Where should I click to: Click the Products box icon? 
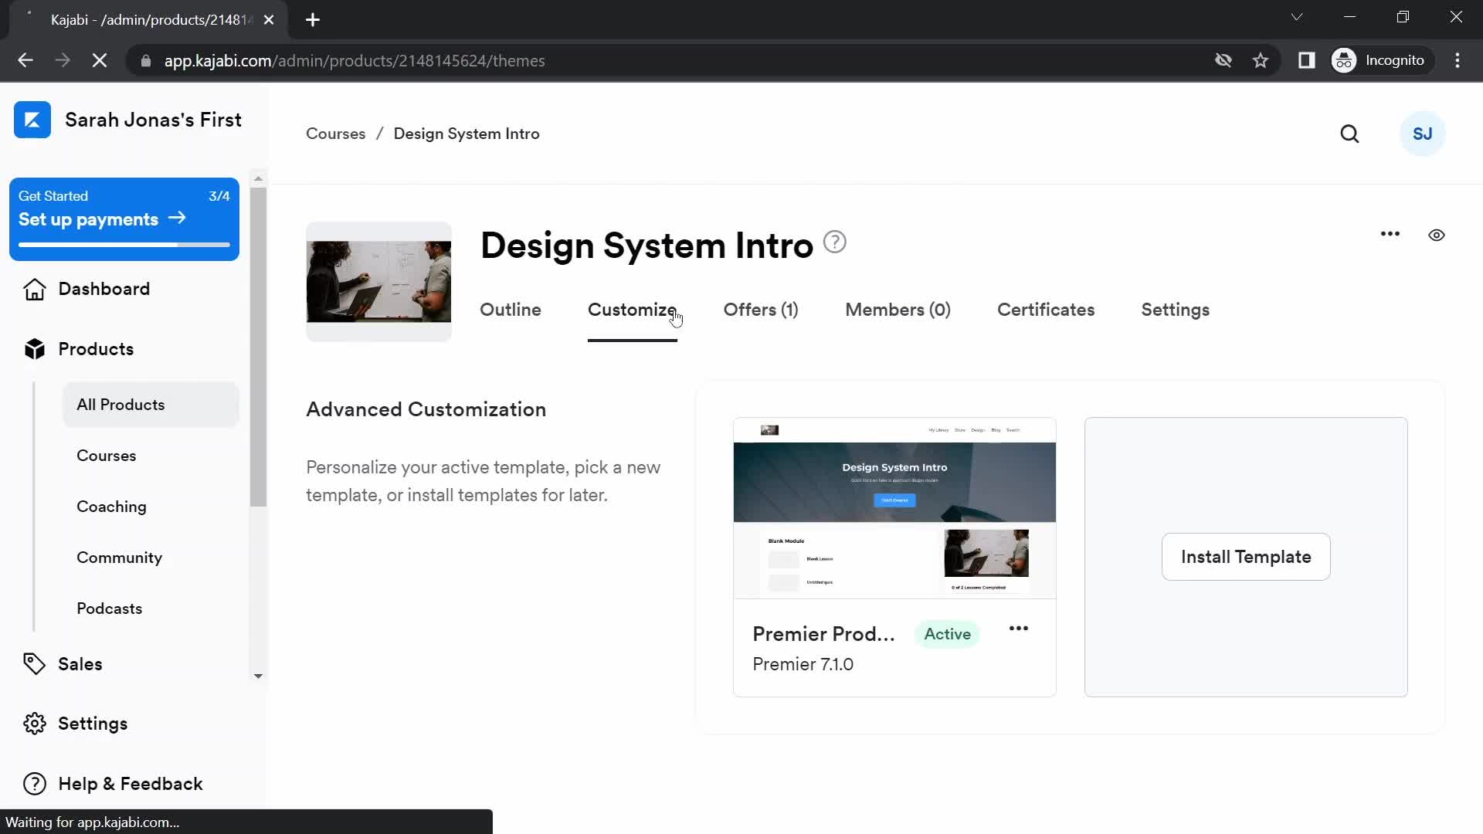(x=35, y=349)
